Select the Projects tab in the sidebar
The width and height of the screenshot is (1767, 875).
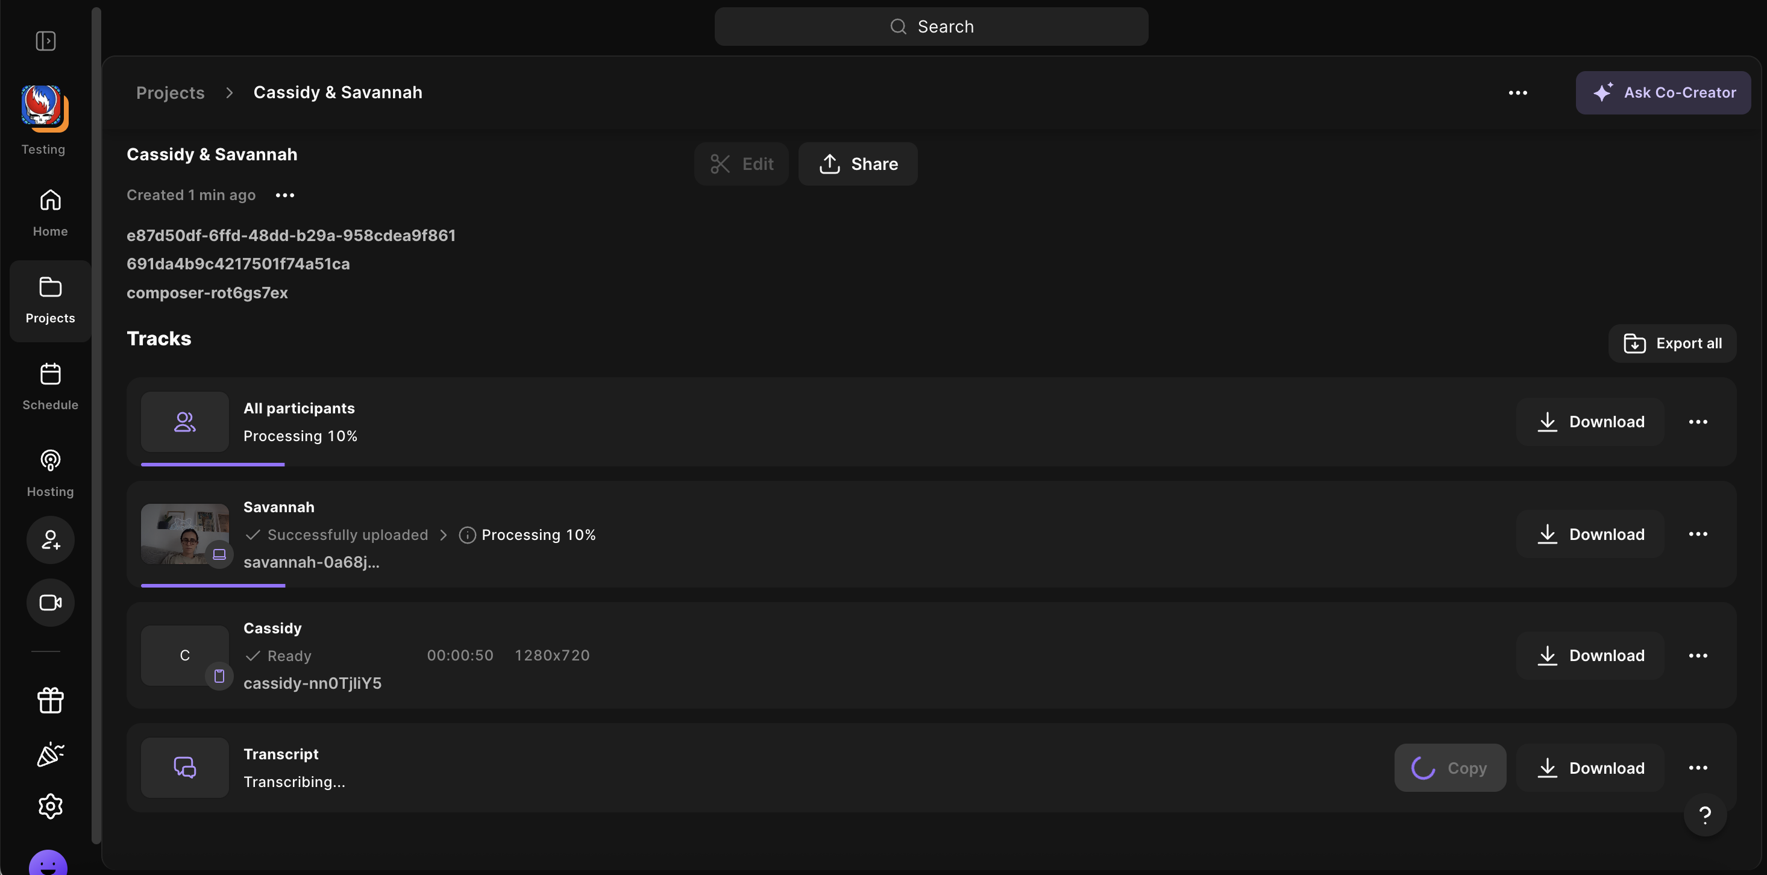tap(50, 300)
